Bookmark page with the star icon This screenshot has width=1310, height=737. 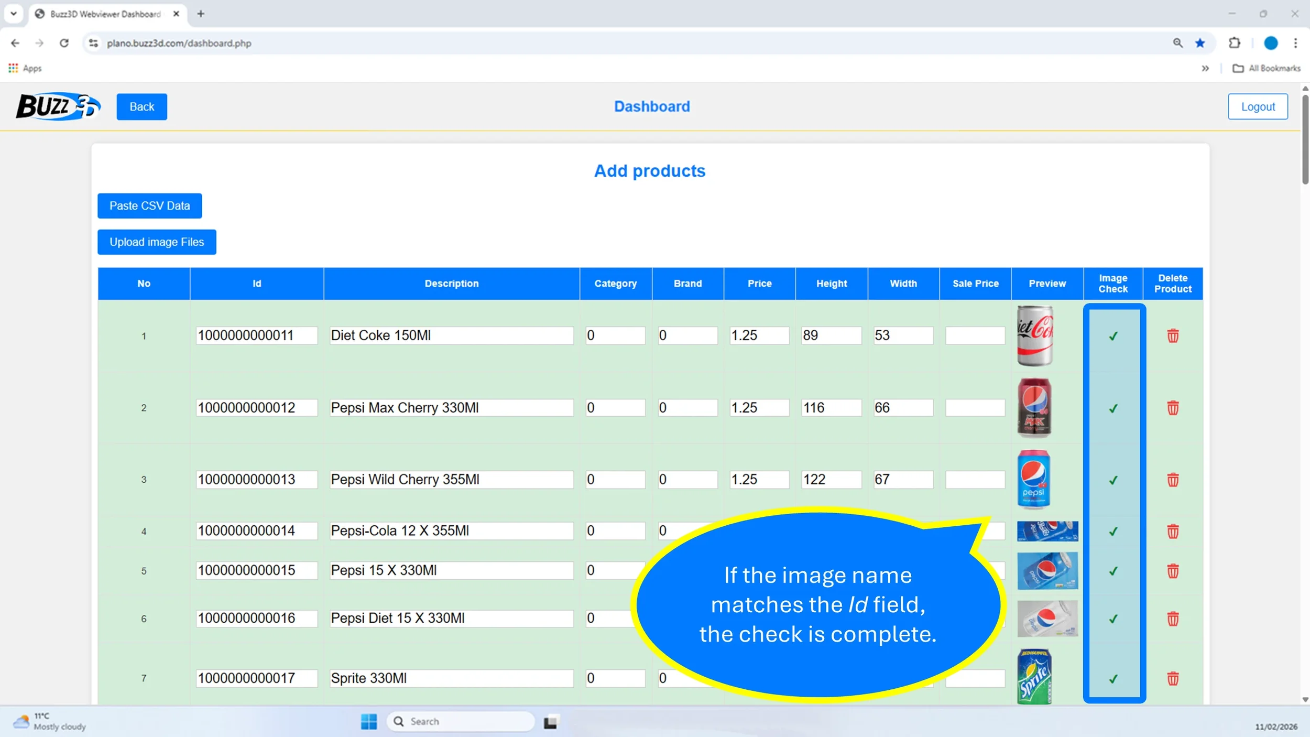pos(1200,43)
